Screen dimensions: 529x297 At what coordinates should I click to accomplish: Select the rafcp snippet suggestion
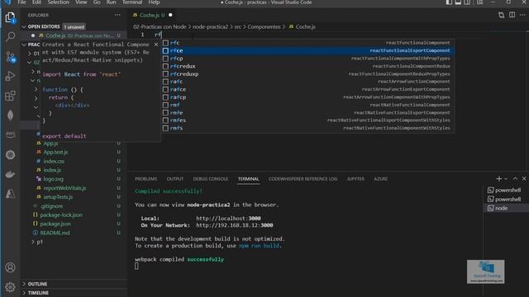click(307, 97)
